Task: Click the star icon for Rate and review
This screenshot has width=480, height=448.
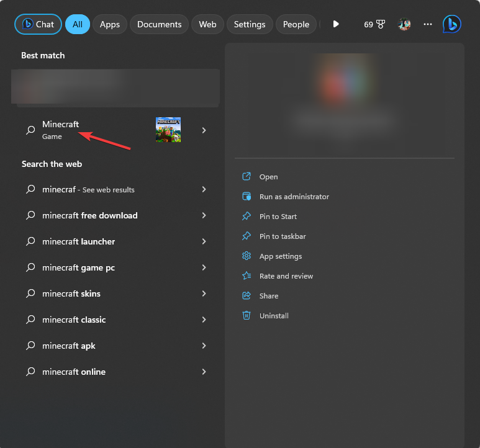Action: tap(247, 276)
